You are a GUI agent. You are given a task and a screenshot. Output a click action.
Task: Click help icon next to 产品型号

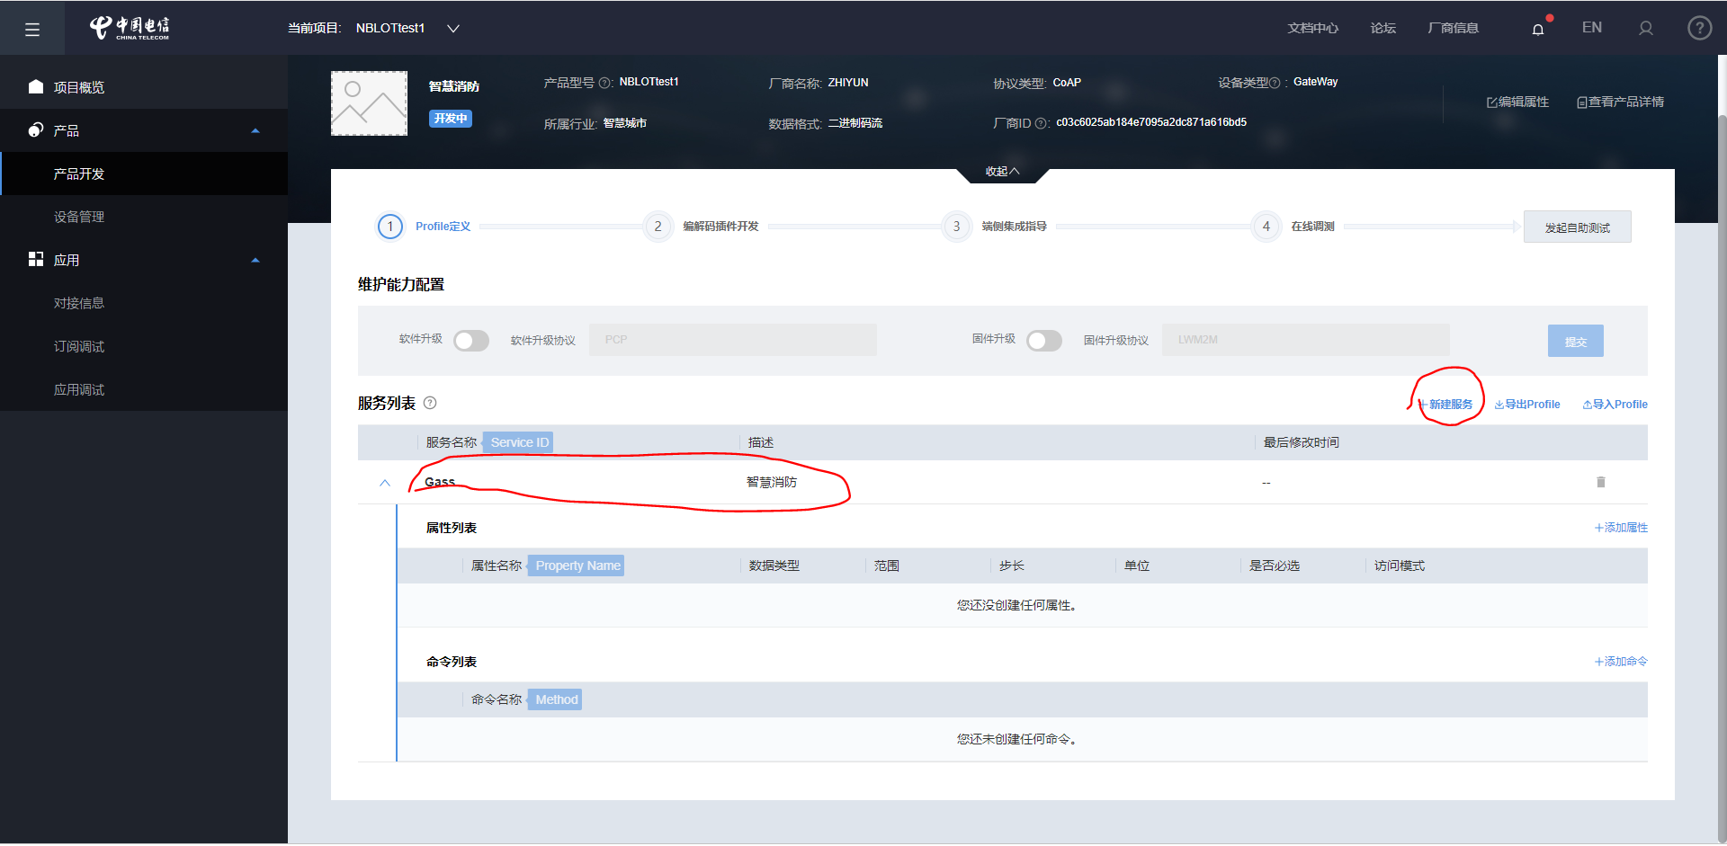tap(605, 83)
